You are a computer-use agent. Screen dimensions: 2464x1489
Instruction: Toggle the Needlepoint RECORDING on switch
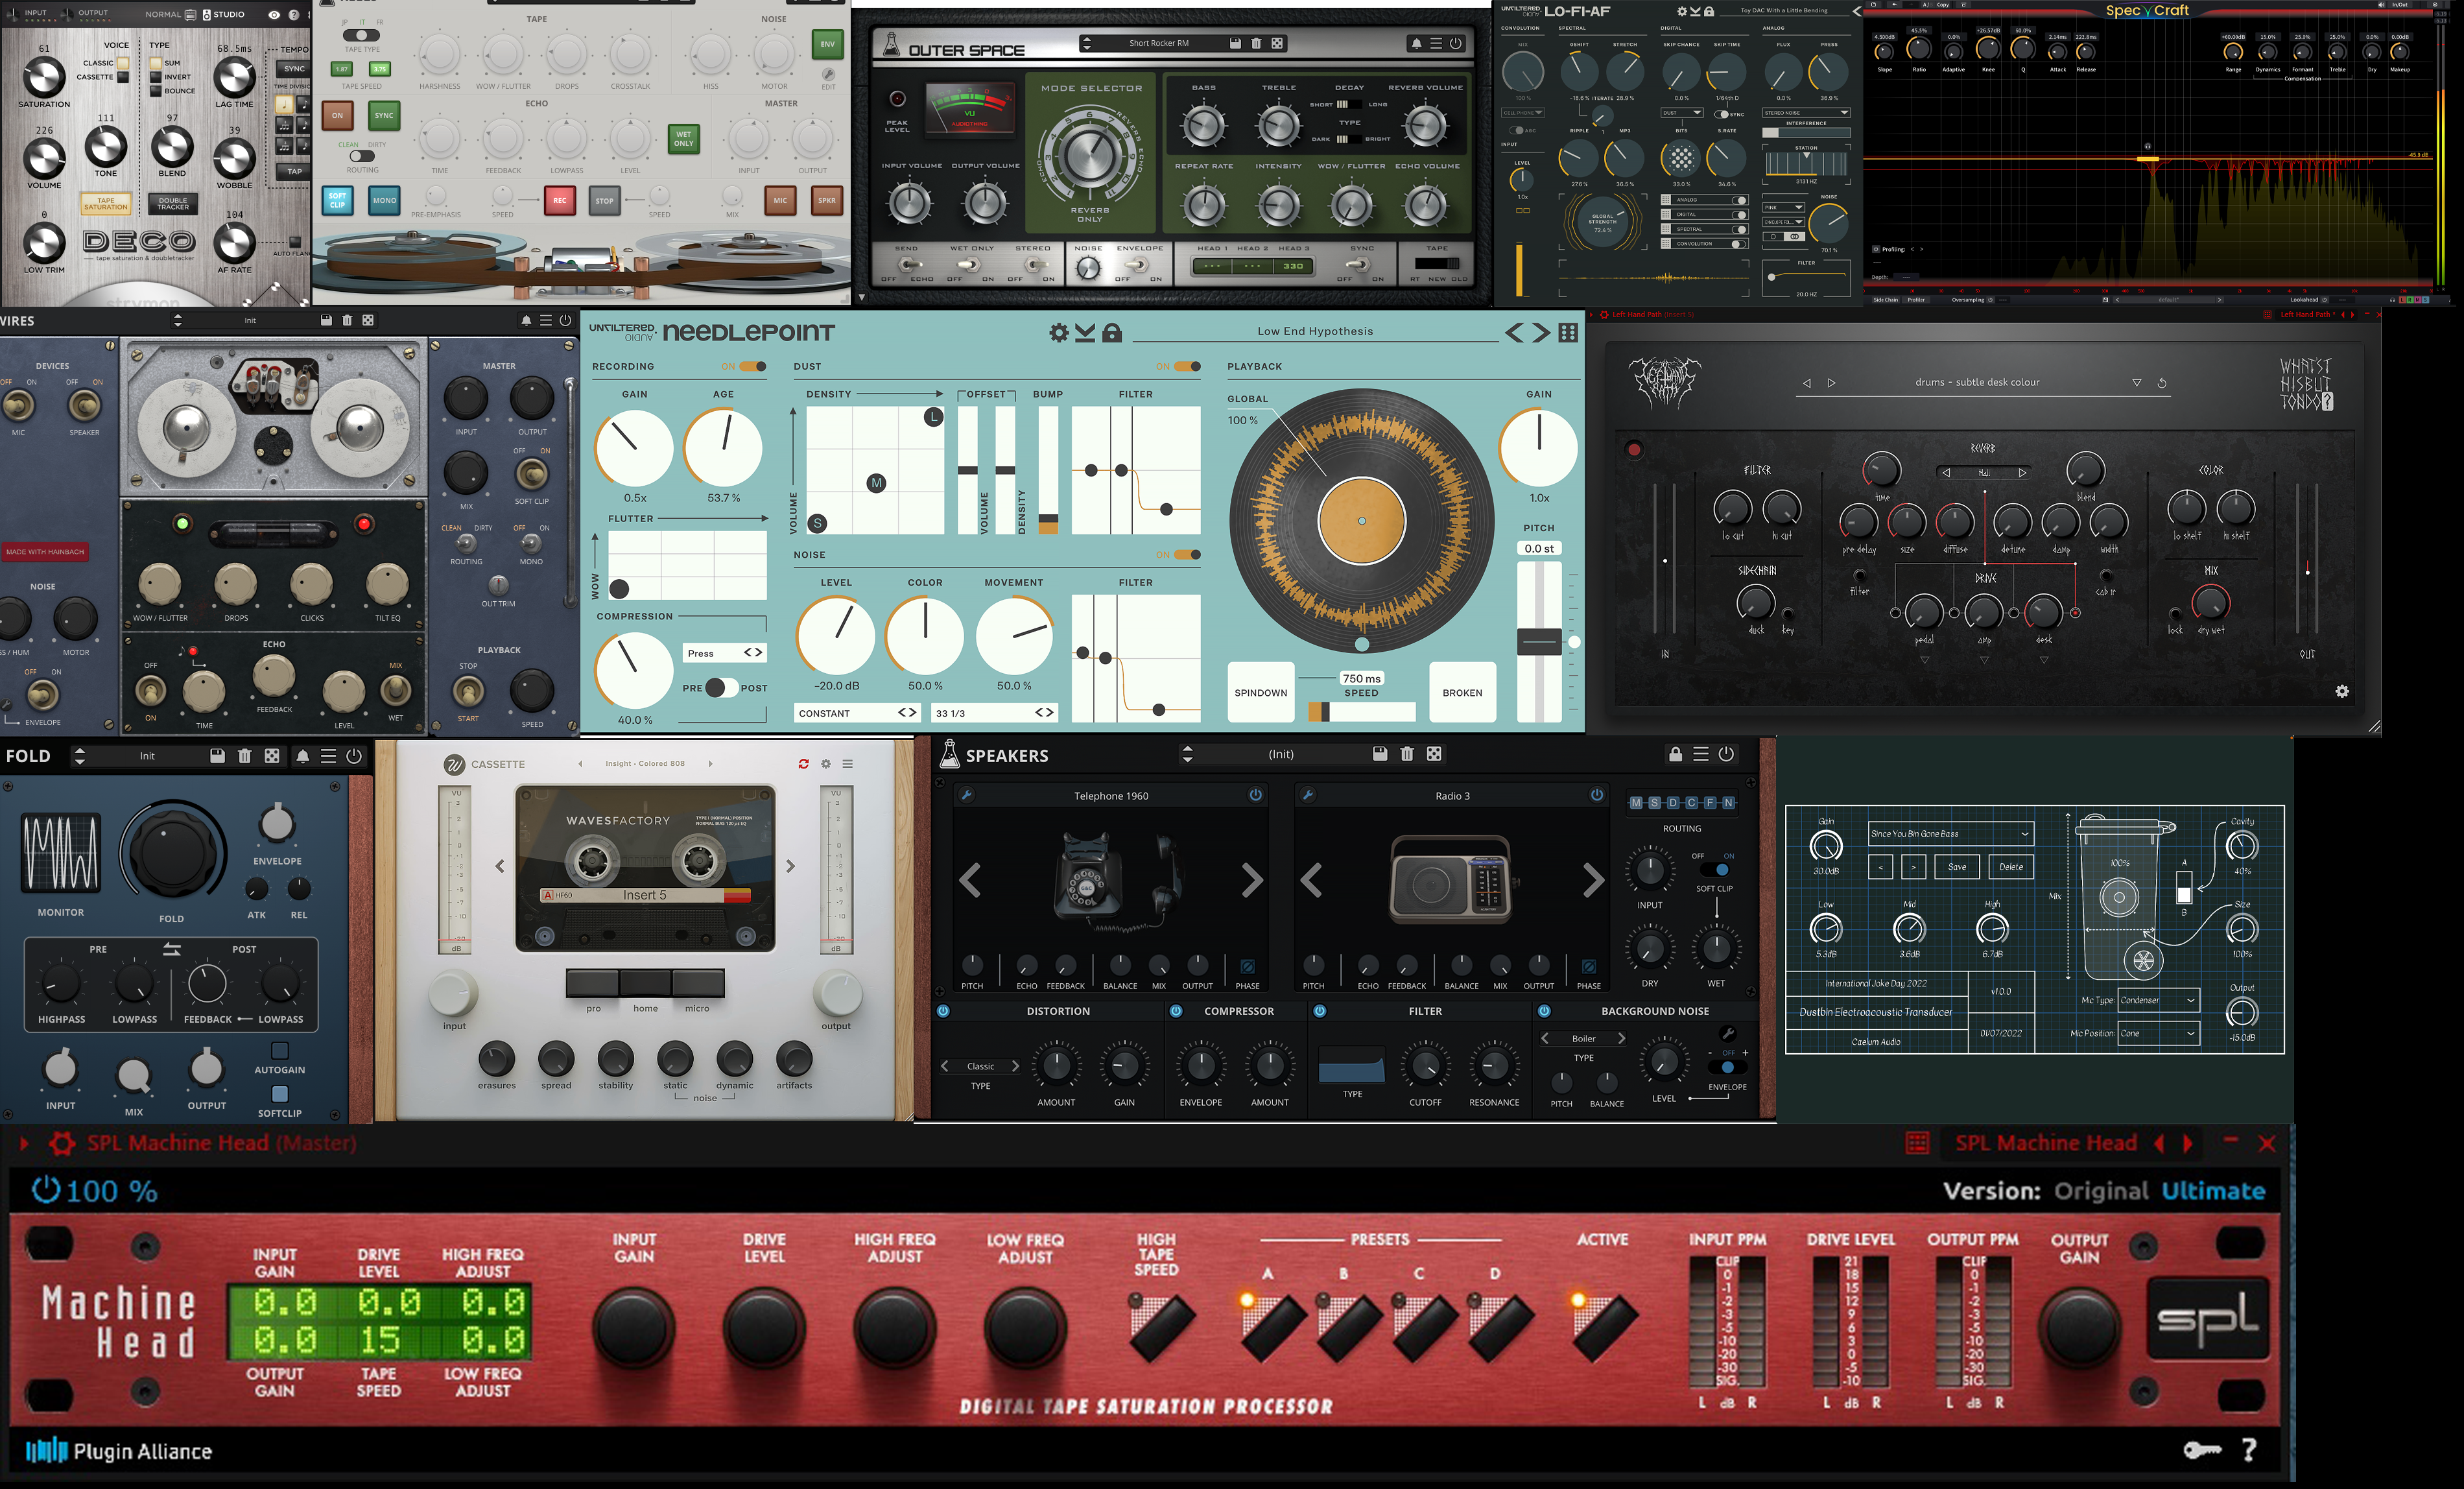[x=753, y=366]
